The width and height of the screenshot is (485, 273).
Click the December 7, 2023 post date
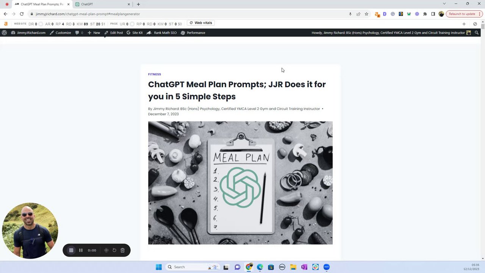pos(163,114)
